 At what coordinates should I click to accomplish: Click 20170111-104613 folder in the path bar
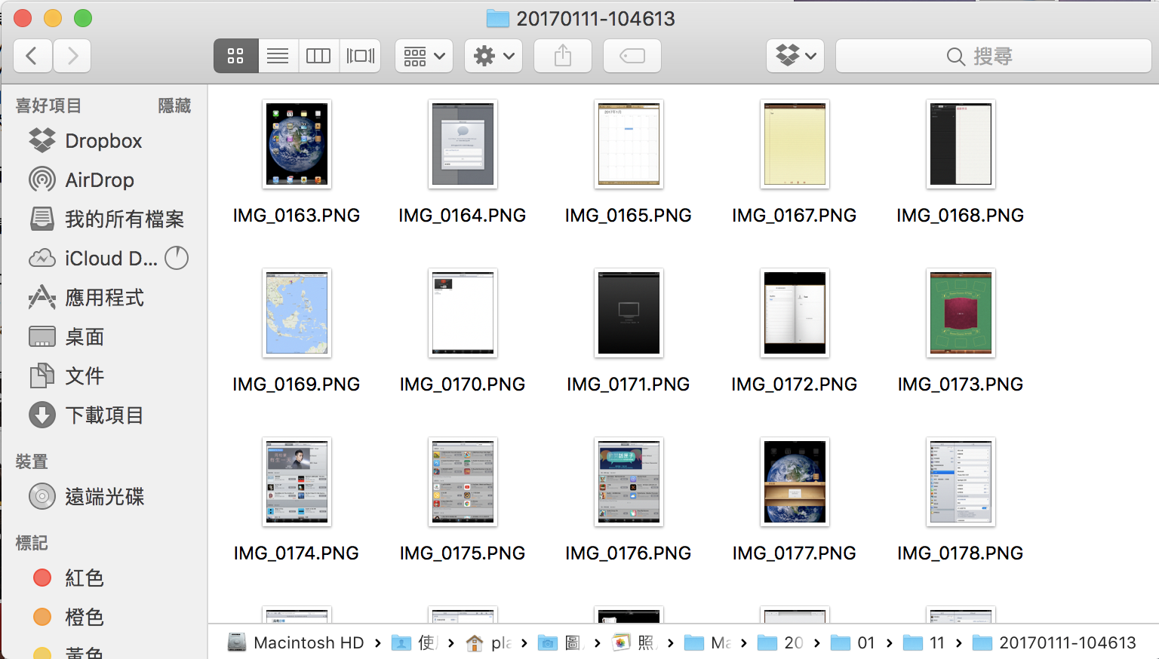[x=1054, y=642]
